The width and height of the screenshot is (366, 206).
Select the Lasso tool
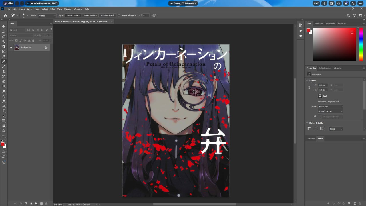click(x=4, y=36)
